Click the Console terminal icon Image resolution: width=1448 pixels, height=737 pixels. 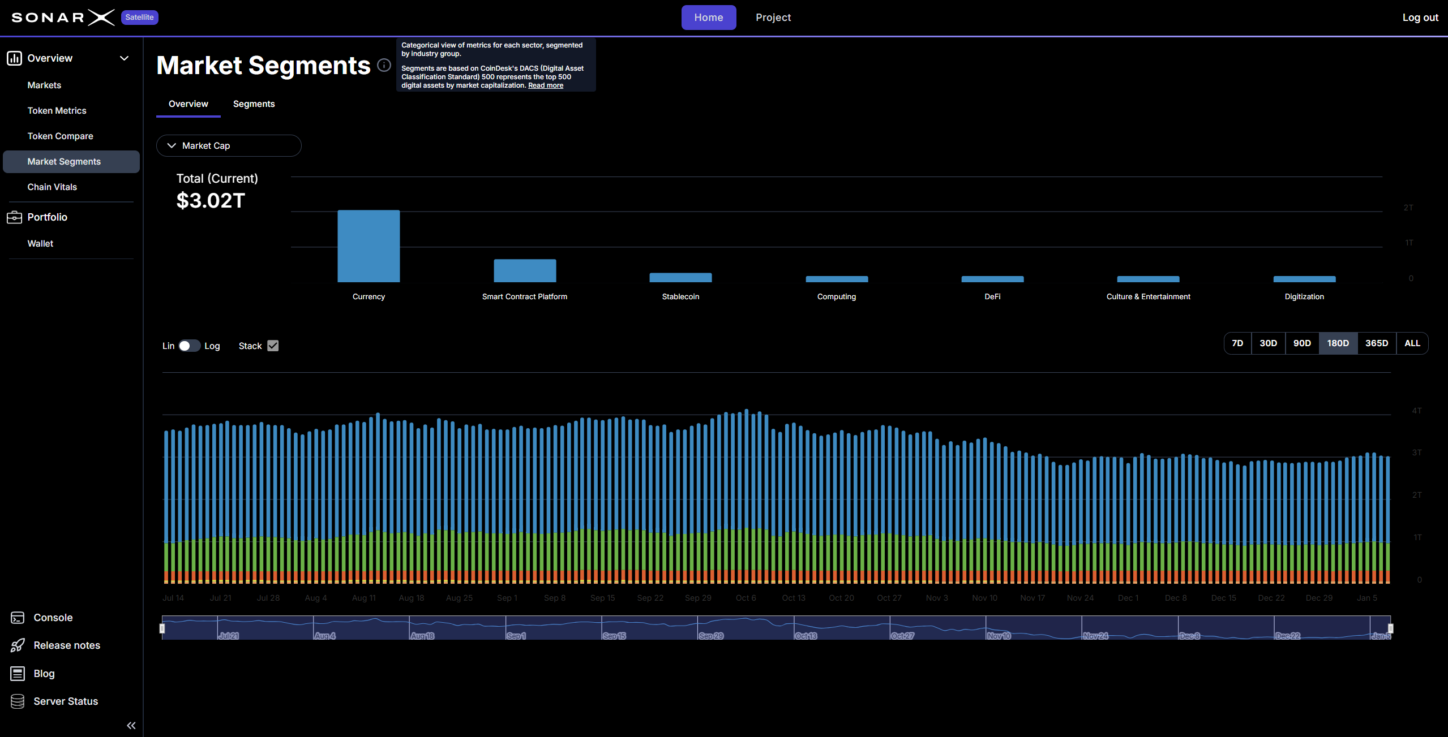[18, 618]
